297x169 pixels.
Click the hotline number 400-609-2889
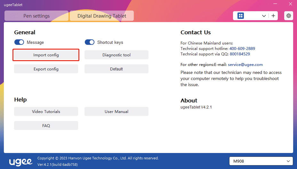pos(242,49)
